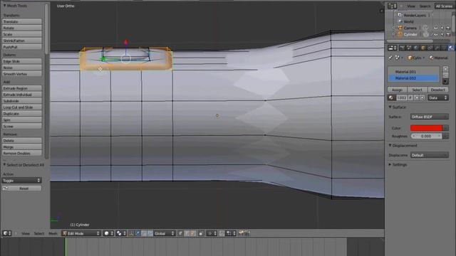Open the viewport shading selector
This screenshot has height=256, width=456.
(108, 233)
